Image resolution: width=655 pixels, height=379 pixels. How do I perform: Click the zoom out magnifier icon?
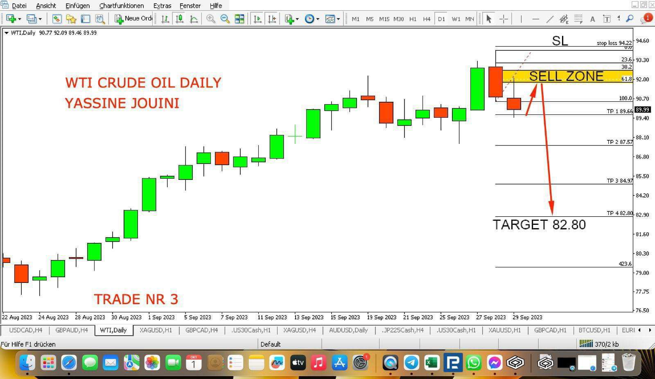coord(225,19)
